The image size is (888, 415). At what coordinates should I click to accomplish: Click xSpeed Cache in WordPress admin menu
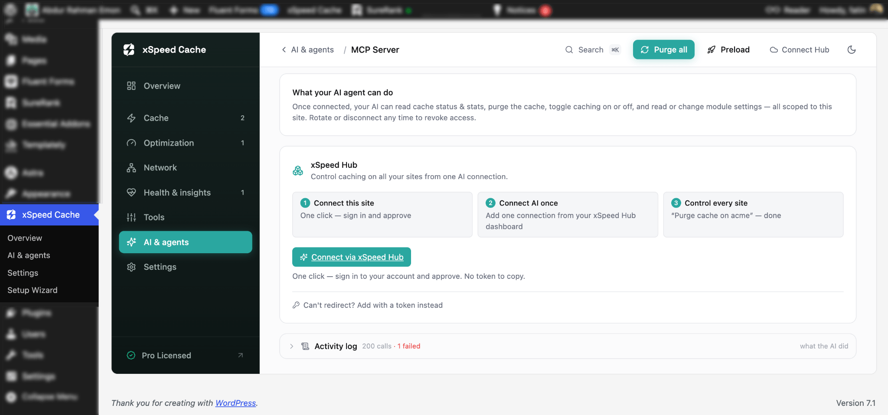tap(49, 215)
